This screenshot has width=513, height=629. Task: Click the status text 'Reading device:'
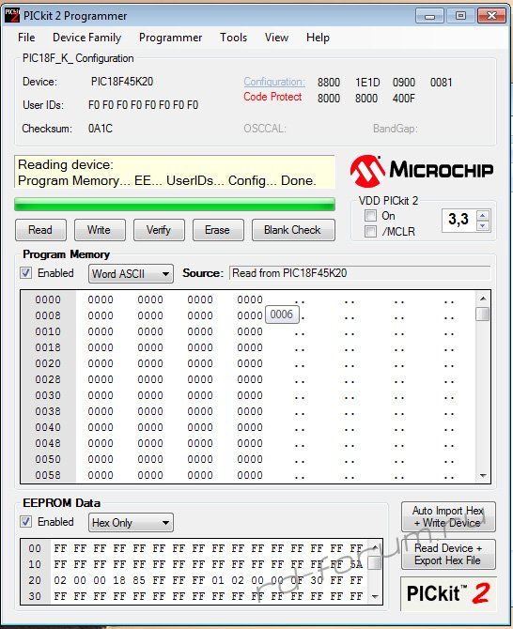[x=66, y=164]
